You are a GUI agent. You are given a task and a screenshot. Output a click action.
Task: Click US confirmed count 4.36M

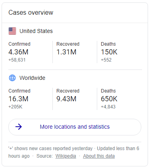pos(18,52)
